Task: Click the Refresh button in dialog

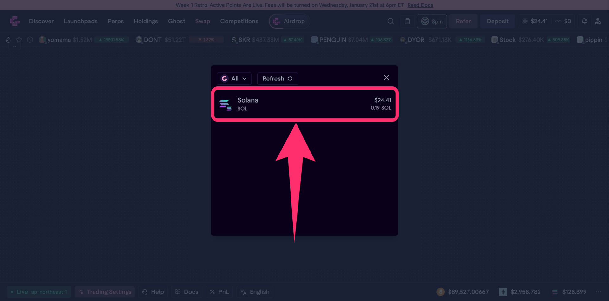Action: tap(278, 79)
